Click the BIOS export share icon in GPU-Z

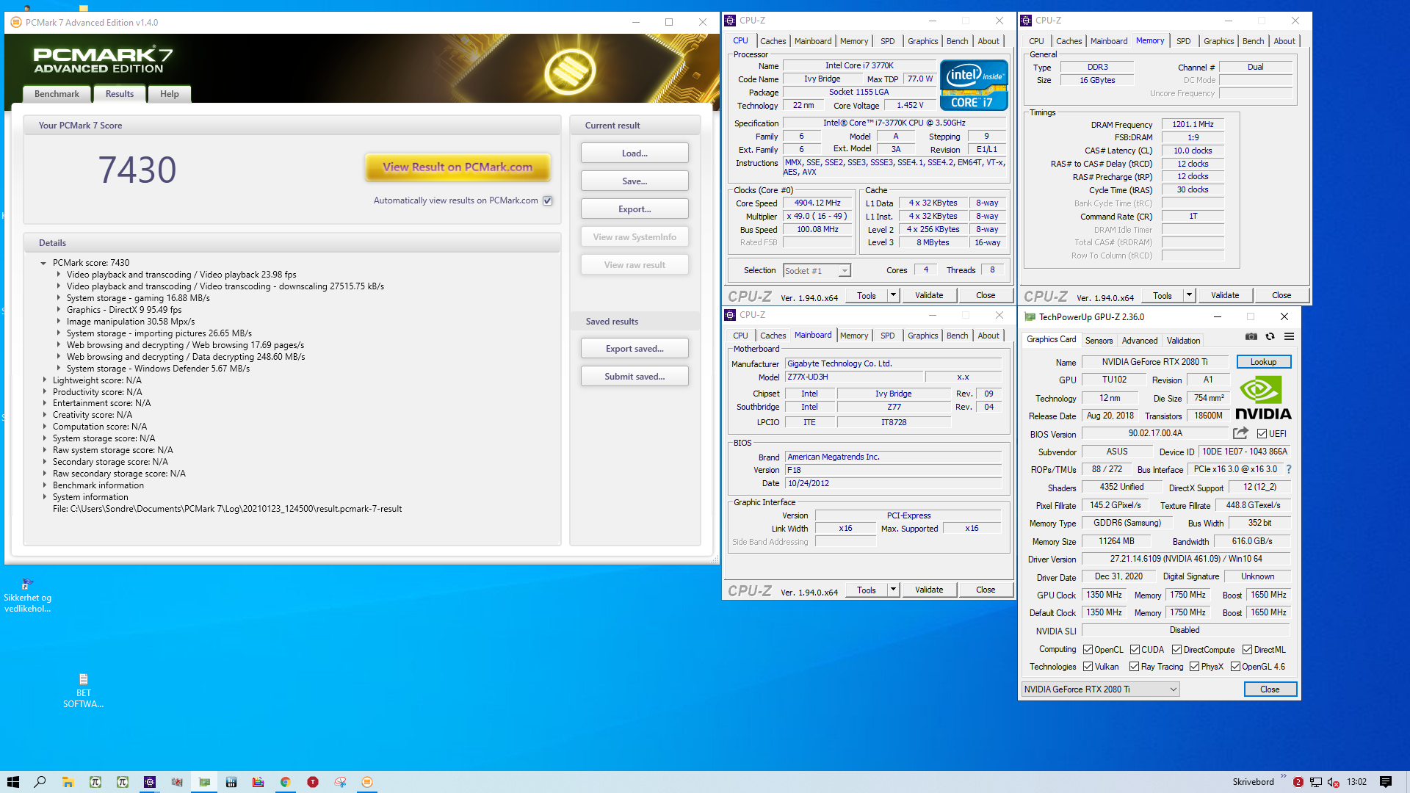(x=1240, y=433)
